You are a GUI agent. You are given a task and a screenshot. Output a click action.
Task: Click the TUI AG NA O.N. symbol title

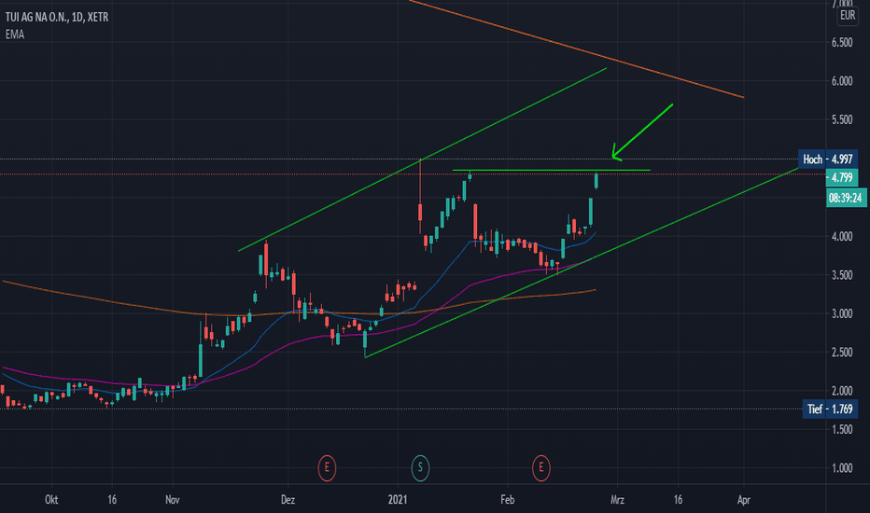[57, 17]
